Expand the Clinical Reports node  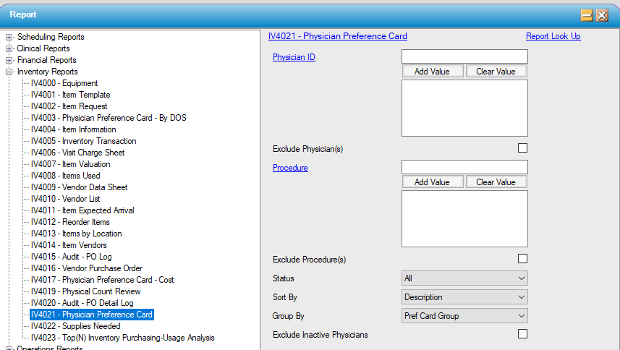point(9,48)
